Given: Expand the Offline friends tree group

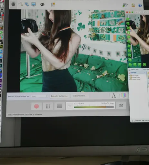Looking at the screenshot, I should 130,79.
